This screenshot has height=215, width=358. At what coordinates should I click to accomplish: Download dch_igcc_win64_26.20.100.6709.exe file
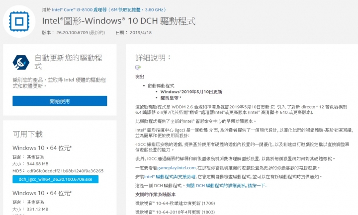click(x=56, y=179)
